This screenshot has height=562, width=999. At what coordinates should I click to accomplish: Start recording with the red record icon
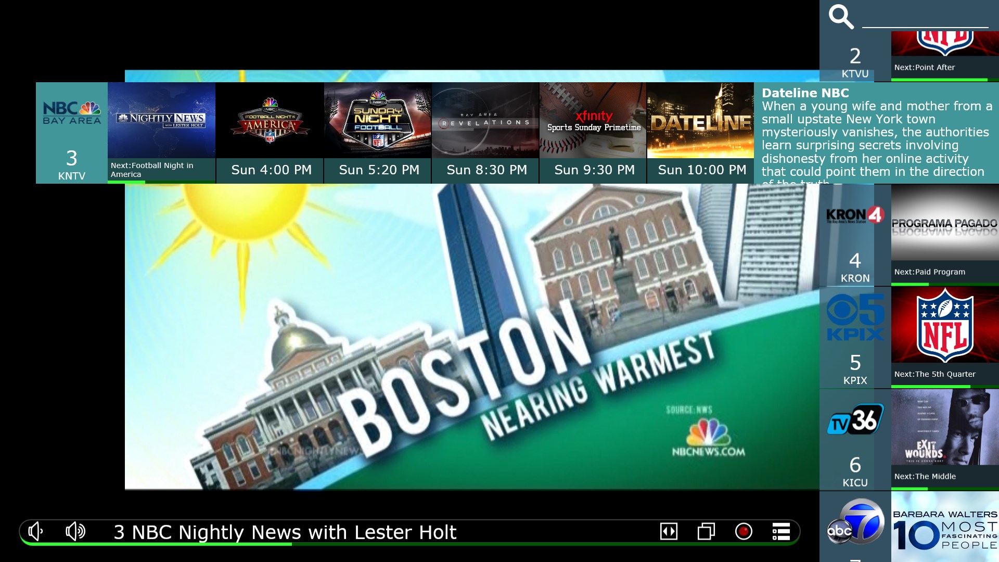743,531
